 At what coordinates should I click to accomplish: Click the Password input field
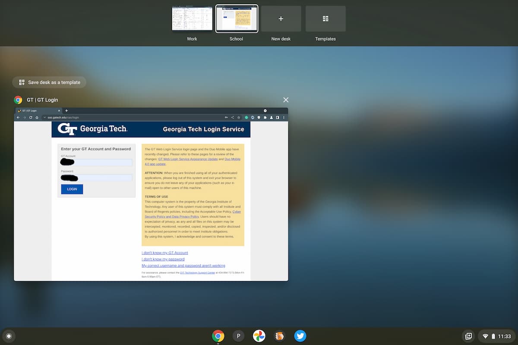pos(96,178)
